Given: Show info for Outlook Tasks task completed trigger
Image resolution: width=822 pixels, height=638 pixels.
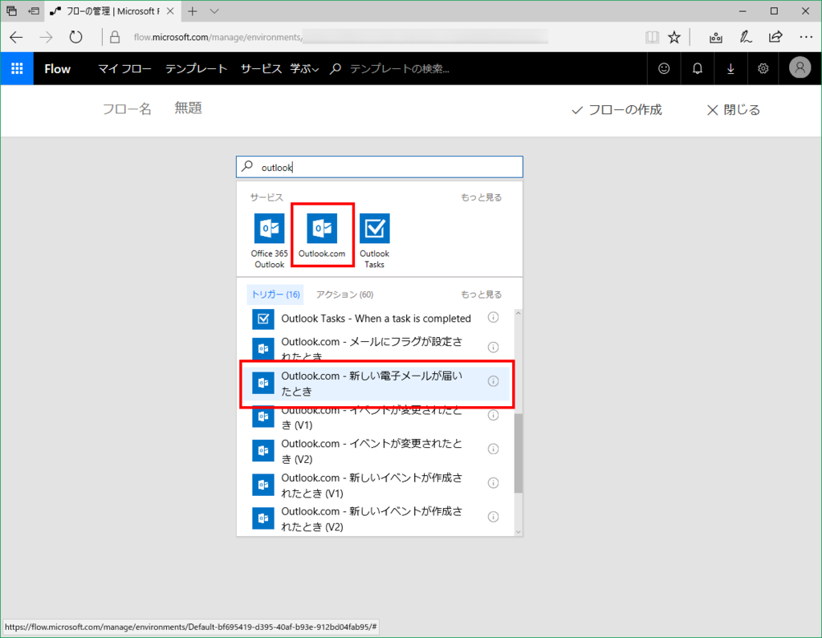Looking at the screenshot, I should point(494,317).
